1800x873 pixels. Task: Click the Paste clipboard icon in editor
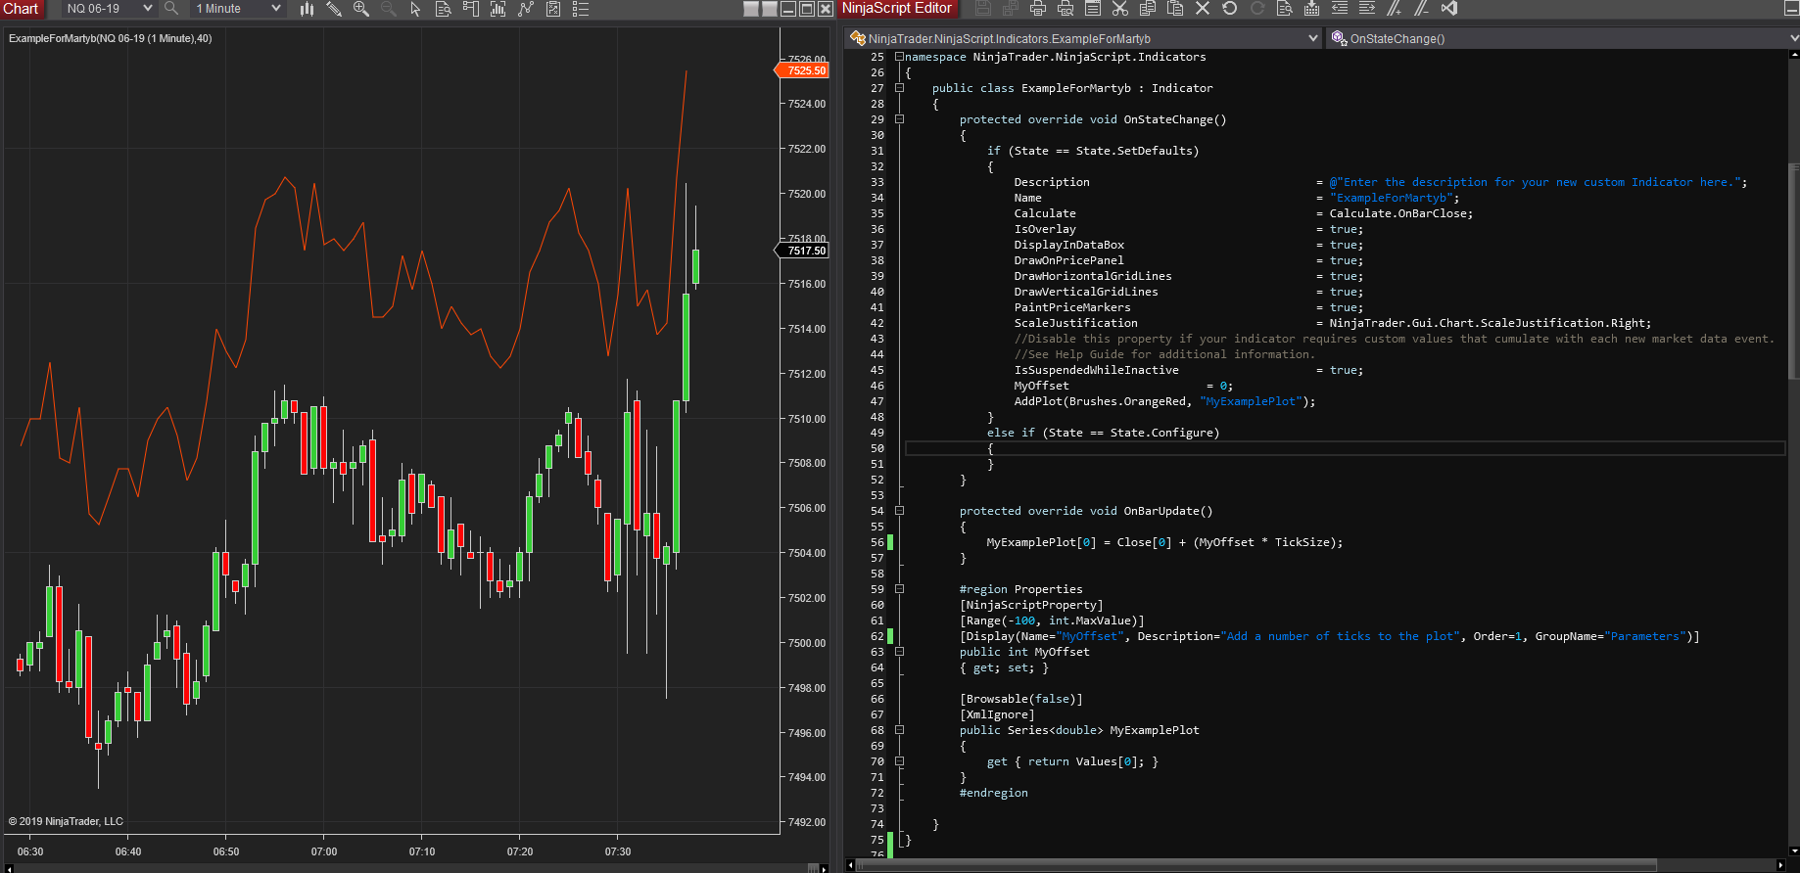pos(1175,9)
